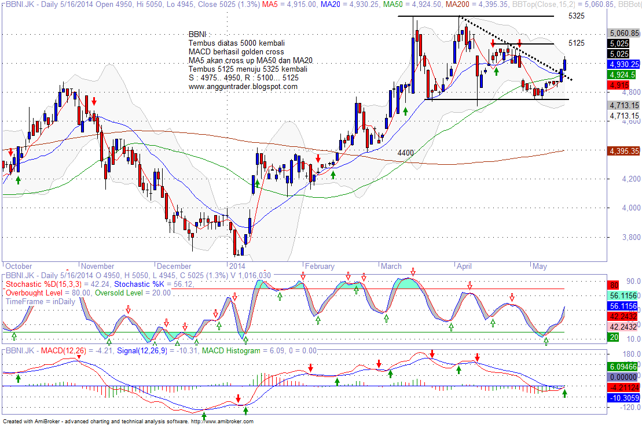Select the 4400 support annotation text
642x425 pixels.
tap(406, 153)
